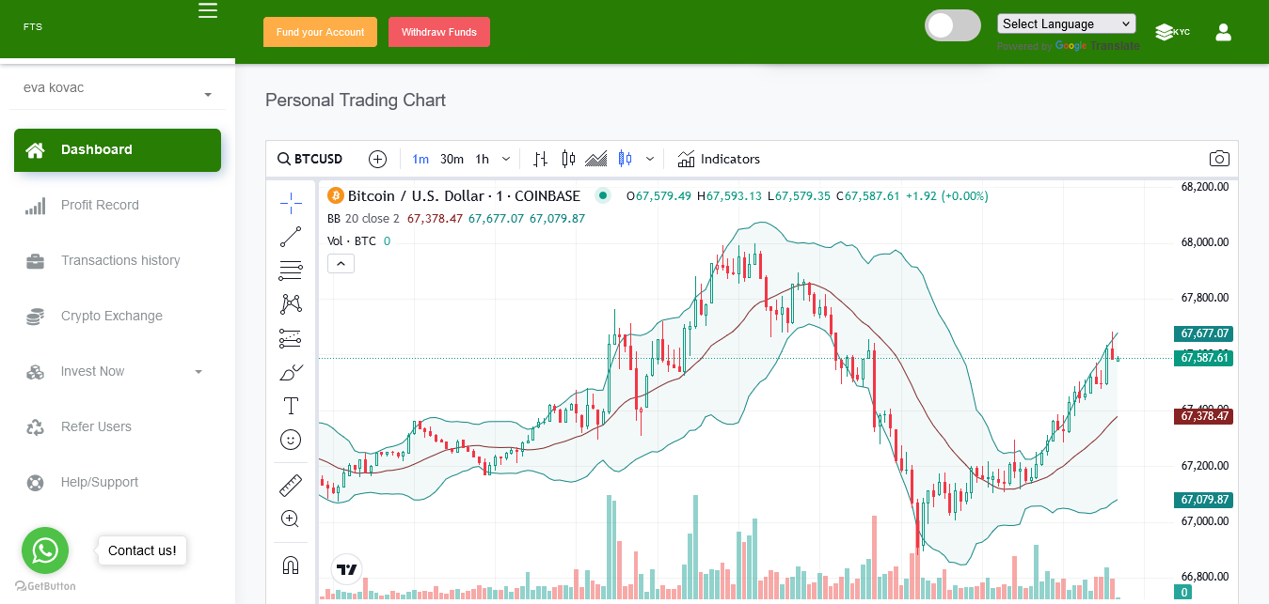1269x604 pixels.
Task: Select the ruler measure tool
Action: coord(291,486)
